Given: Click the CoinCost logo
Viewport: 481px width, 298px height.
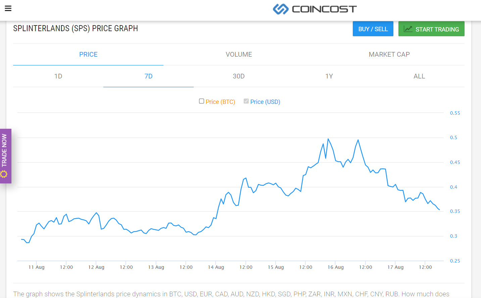Looking at the screenshot, I should click(315, 9).
